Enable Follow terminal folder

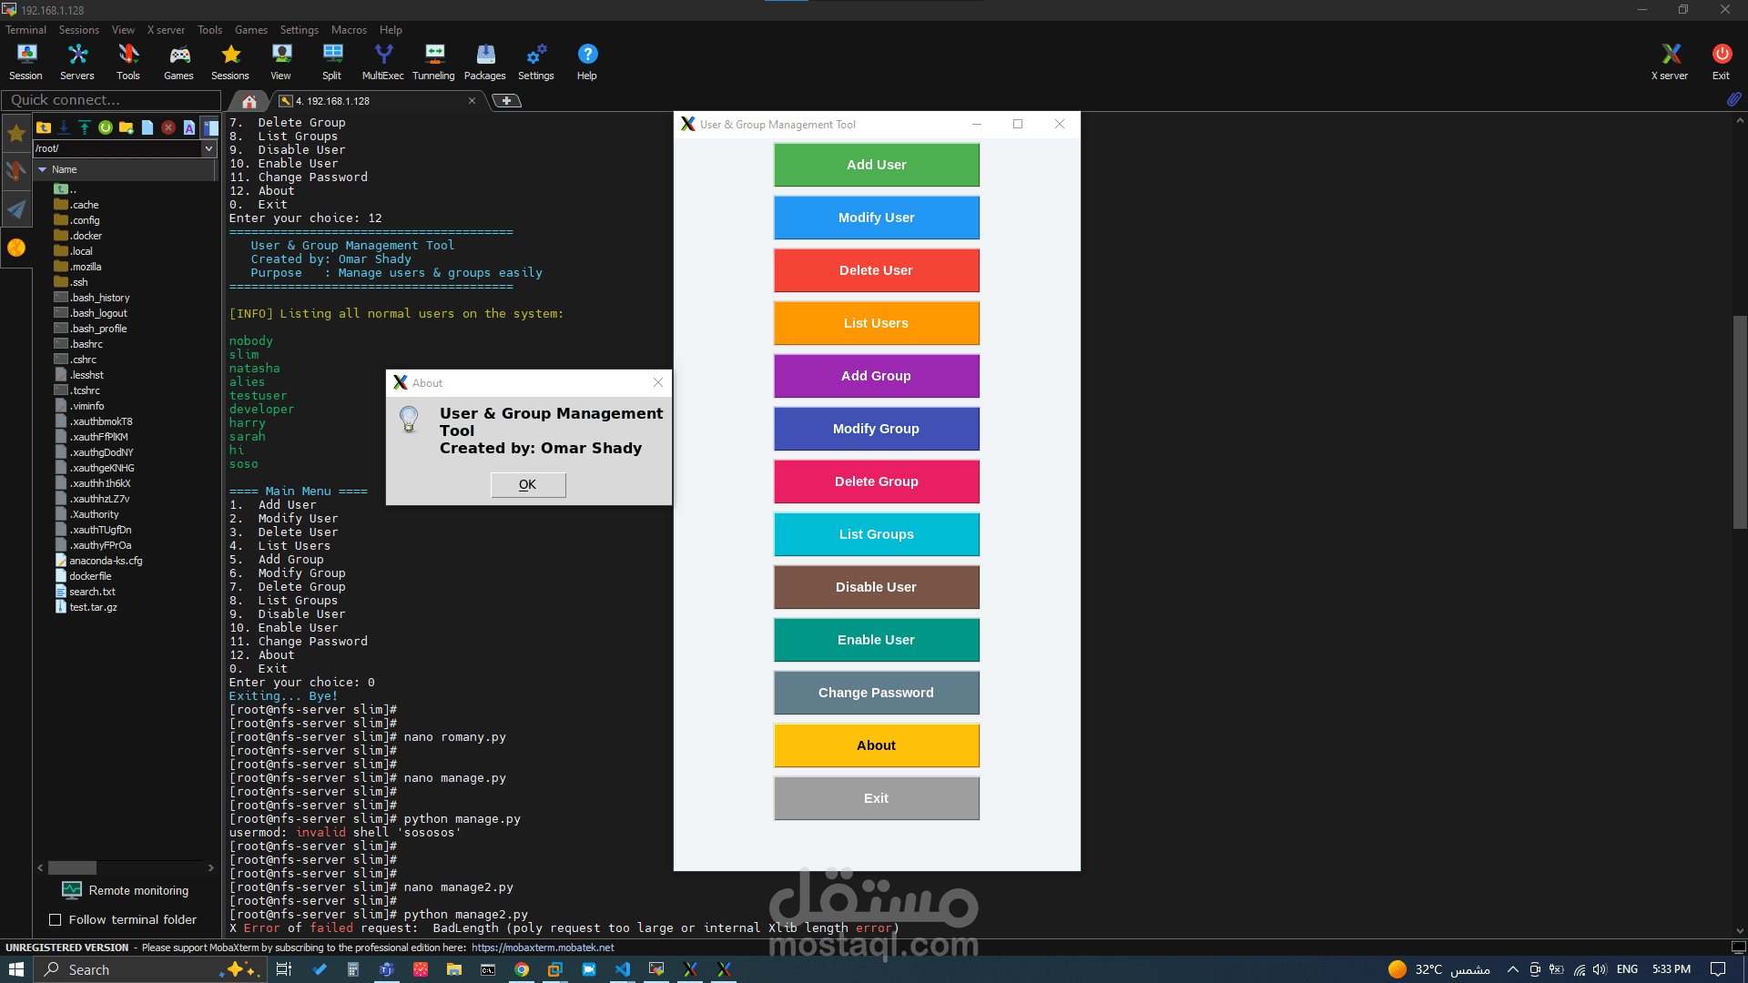click(x=56, y=920)
